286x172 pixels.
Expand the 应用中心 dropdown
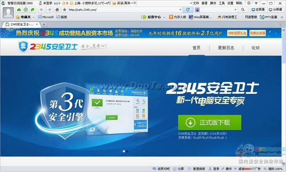[x=164, y=17]
